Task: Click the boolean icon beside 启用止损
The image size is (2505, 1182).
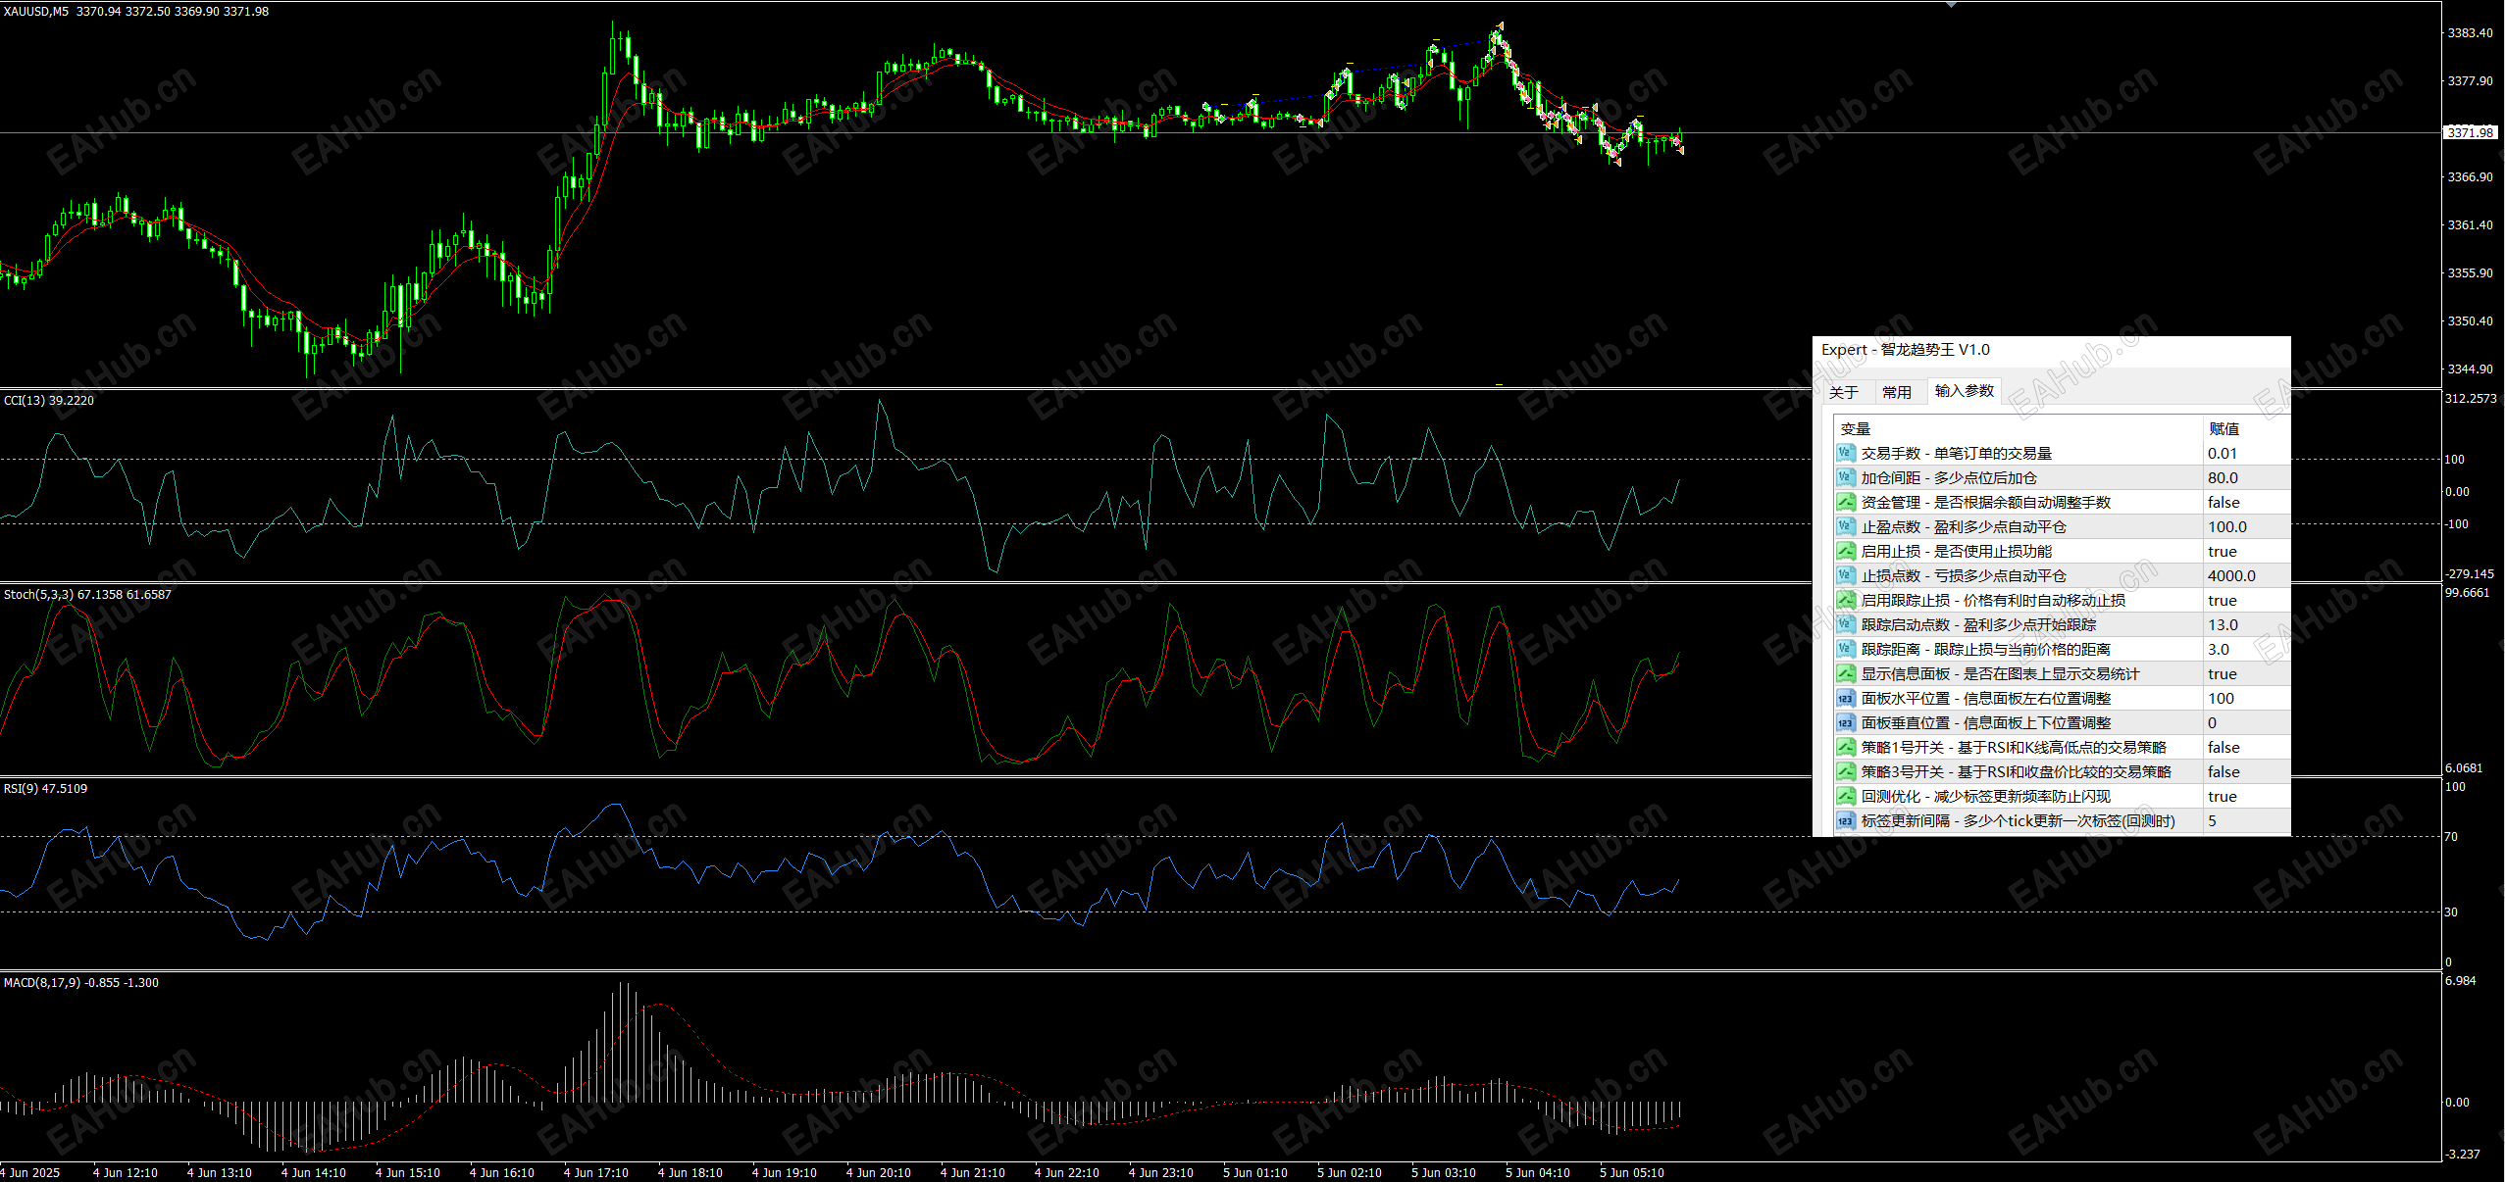Action: (x=1845, y=551)
